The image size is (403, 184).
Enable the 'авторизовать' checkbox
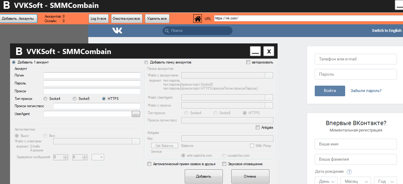pyautogui.click(x=248, y=62)
